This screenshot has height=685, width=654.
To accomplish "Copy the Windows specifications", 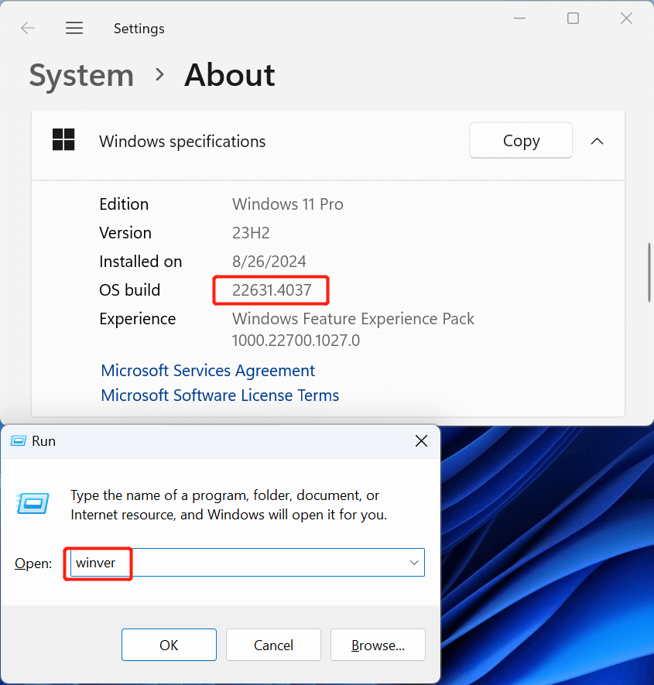I will tap(521, 141).
